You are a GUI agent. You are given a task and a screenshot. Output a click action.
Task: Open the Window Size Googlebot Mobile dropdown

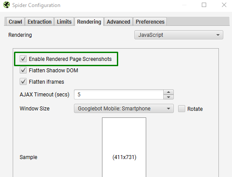point(124,109)
